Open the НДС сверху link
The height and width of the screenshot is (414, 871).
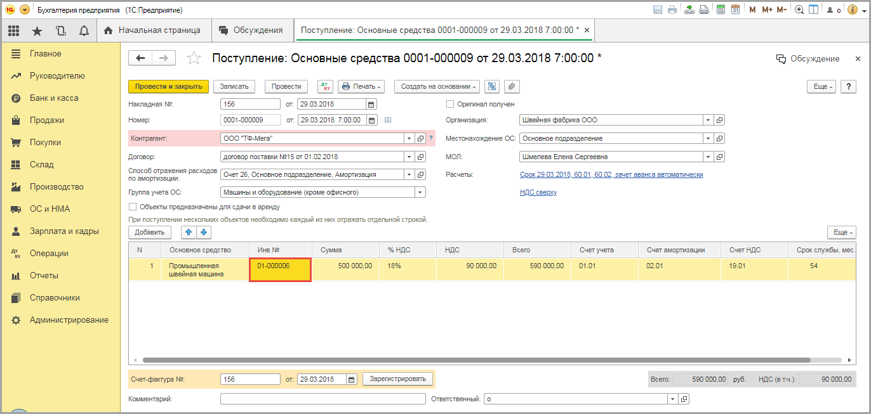coord(538,192)
